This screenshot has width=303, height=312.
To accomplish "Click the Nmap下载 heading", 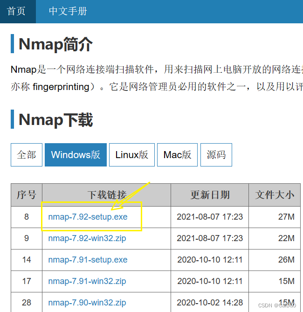I will point(56,119).
